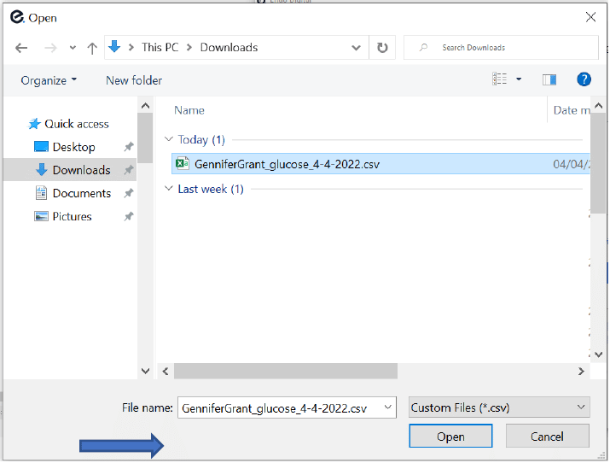Viewport: 610px width, 463px height.
Task: Click the Cancel button
Action: coord(548,437)
